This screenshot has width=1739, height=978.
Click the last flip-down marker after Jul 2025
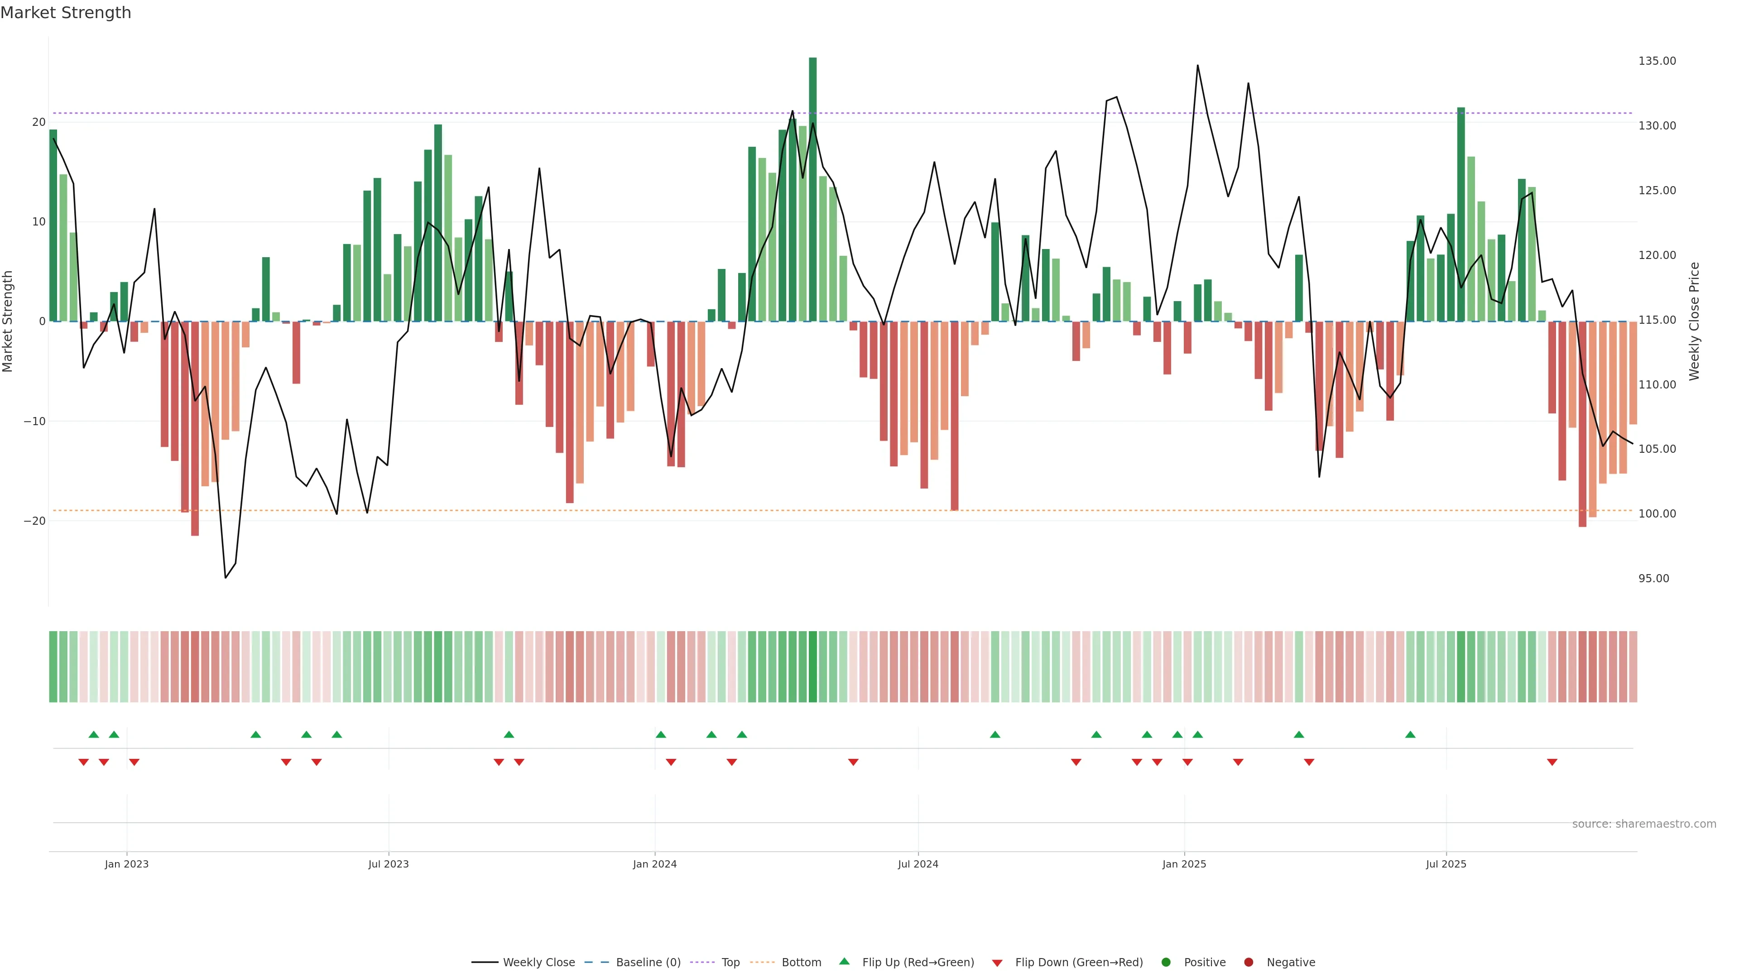[1552, 762]
